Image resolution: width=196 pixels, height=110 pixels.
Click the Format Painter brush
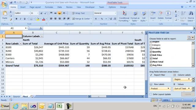coord(11,20)
